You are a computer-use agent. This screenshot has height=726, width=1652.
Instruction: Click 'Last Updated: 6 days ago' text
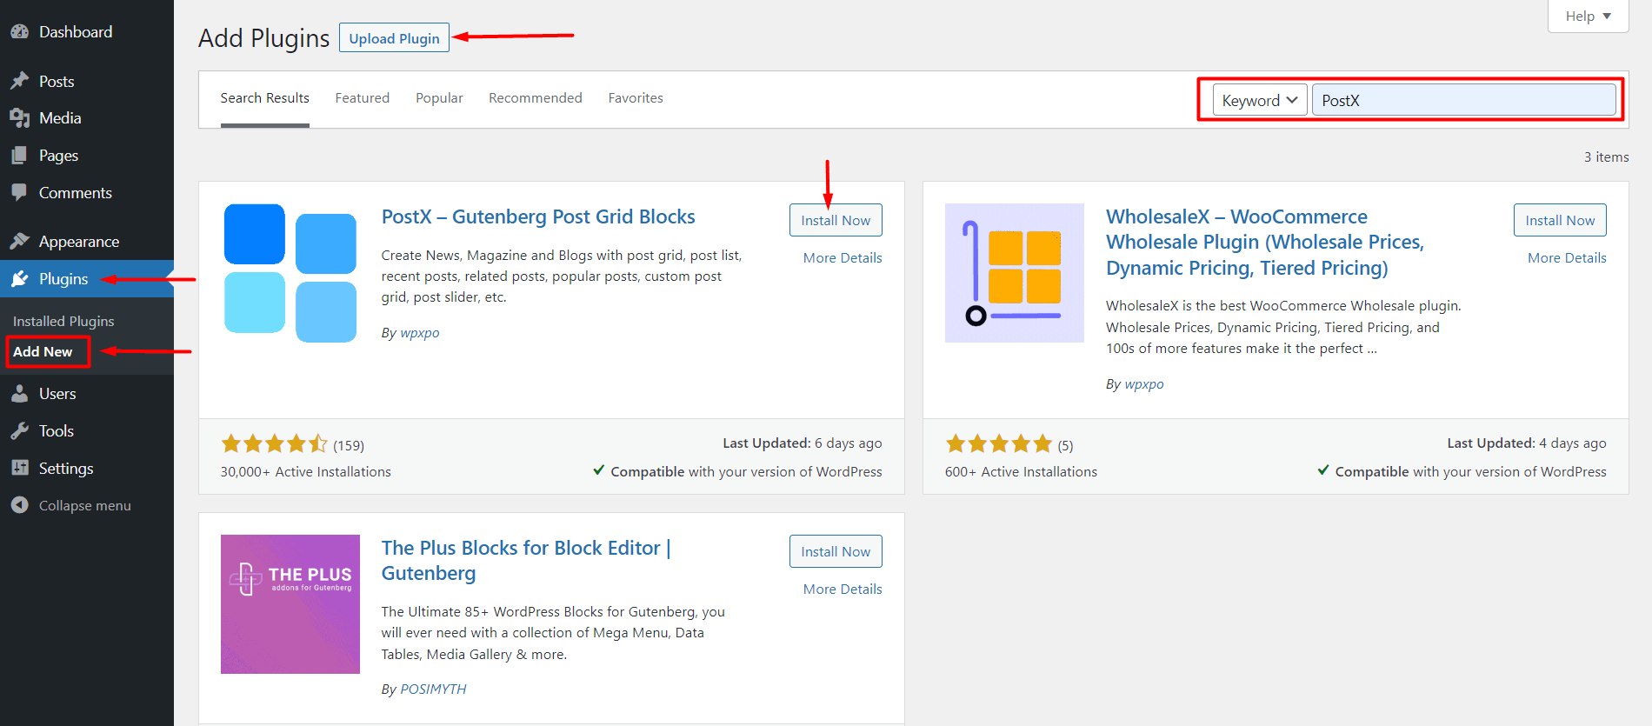coord(803,443)
